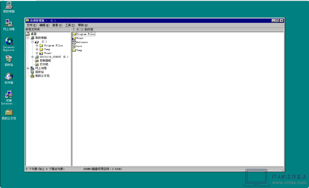Collapse 我的电脑 tree node
This screenshot has height=188, width=309.
pyautogui.click(x=28, y=38)
